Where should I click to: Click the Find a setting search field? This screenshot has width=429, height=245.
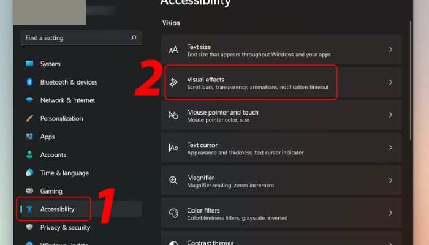coord(74,38)
